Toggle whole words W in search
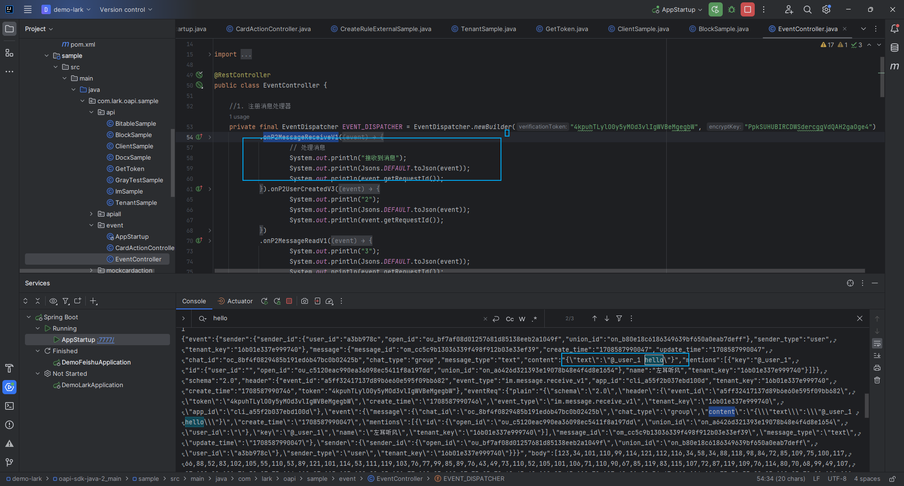 click(x=522, y=319)
